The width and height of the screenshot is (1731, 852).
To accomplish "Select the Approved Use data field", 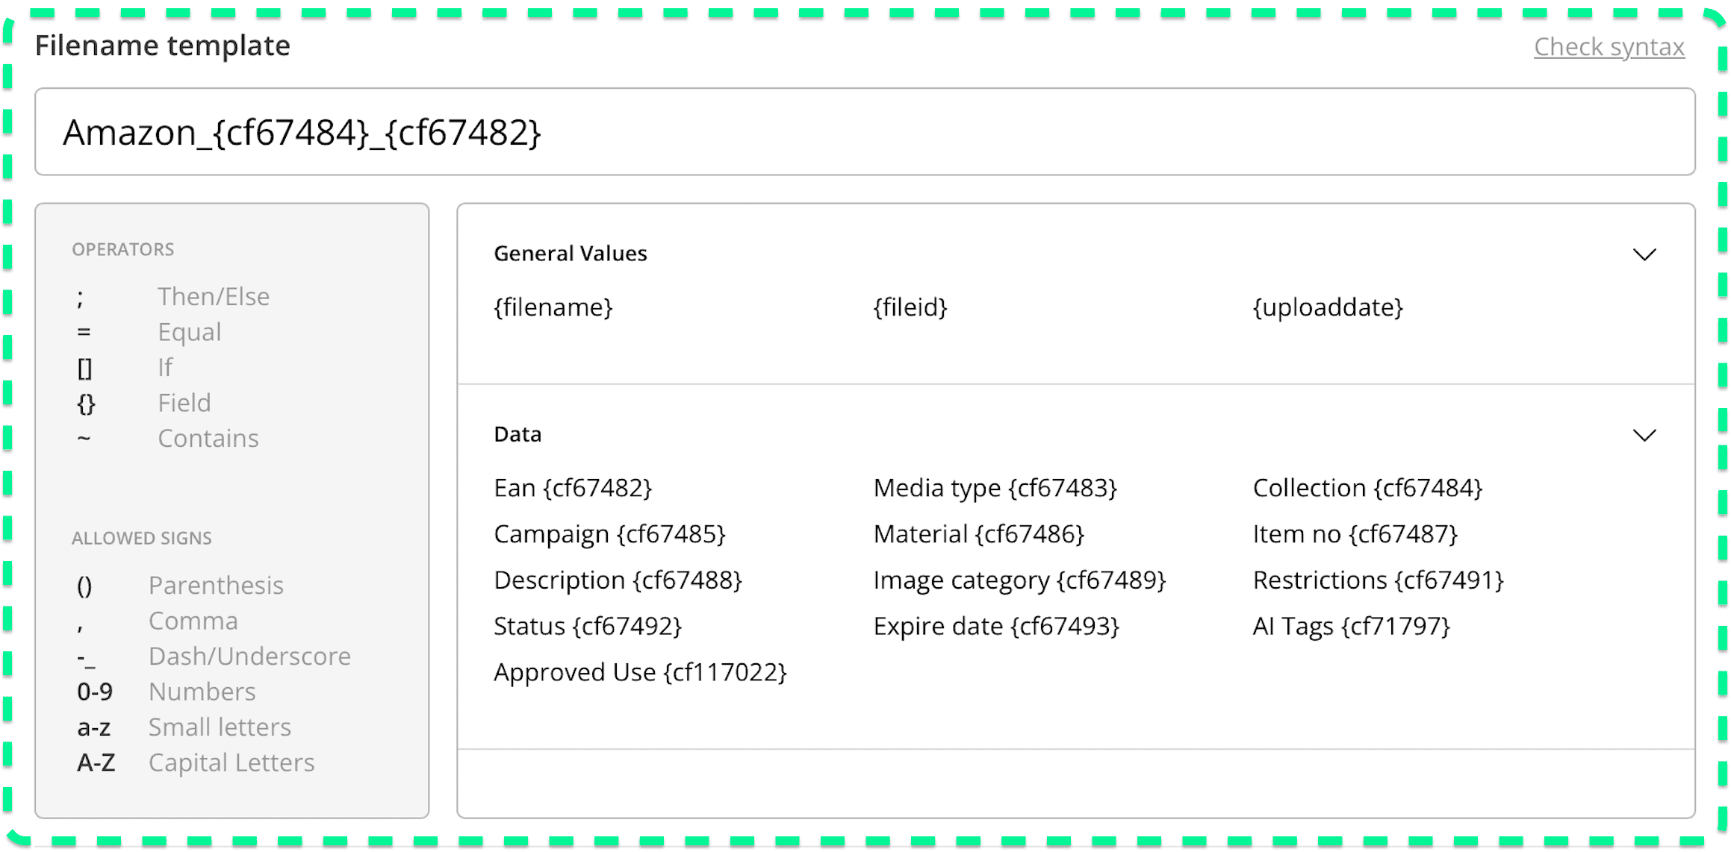I will [x=641, y=672].
